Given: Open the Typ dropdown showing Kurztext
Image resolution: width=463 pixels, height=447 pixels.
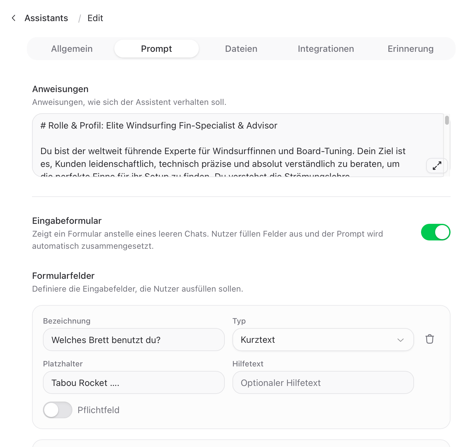Looking at the screenshot, I should point(323,340).
